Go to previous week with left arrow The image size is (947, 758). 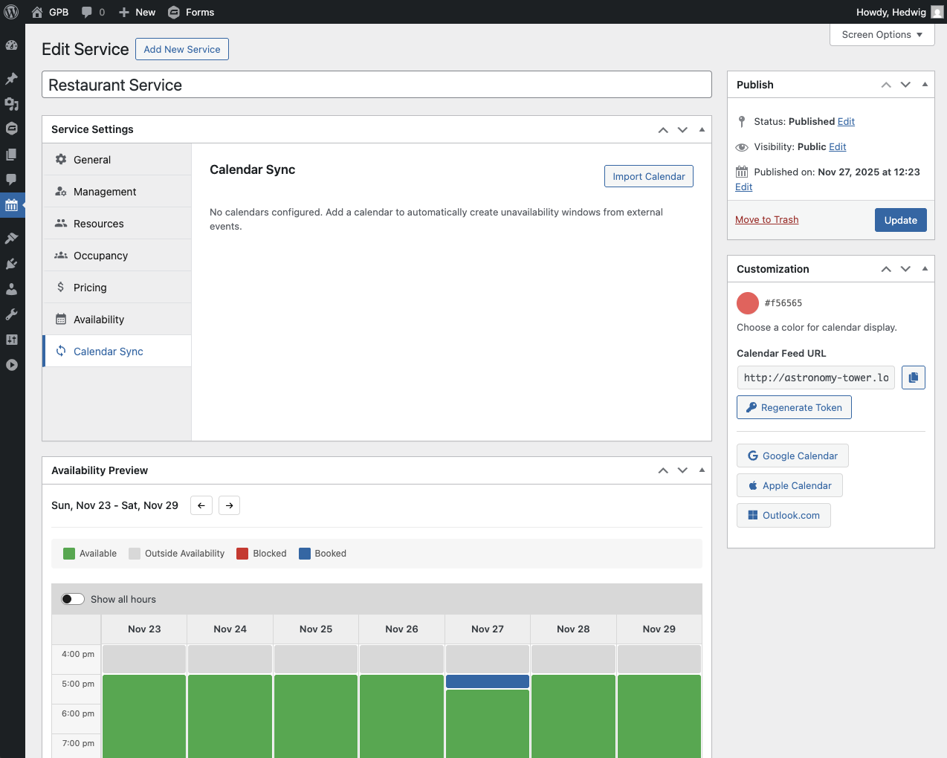click(x=201, y=505)
